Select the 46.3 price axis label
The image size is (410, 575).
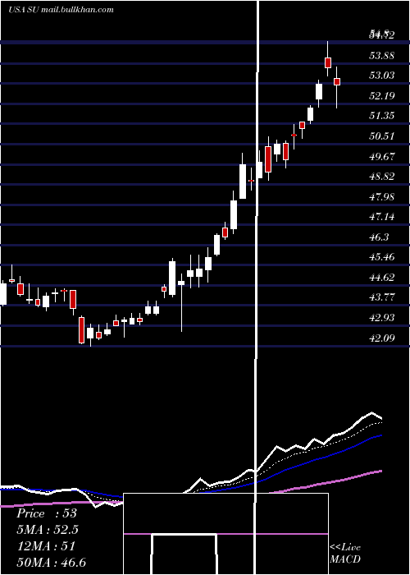point(379,237)
